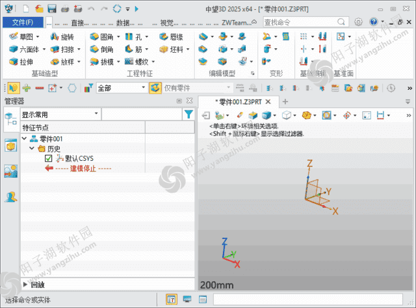Click the redo arrow

(x=104, y=8)
